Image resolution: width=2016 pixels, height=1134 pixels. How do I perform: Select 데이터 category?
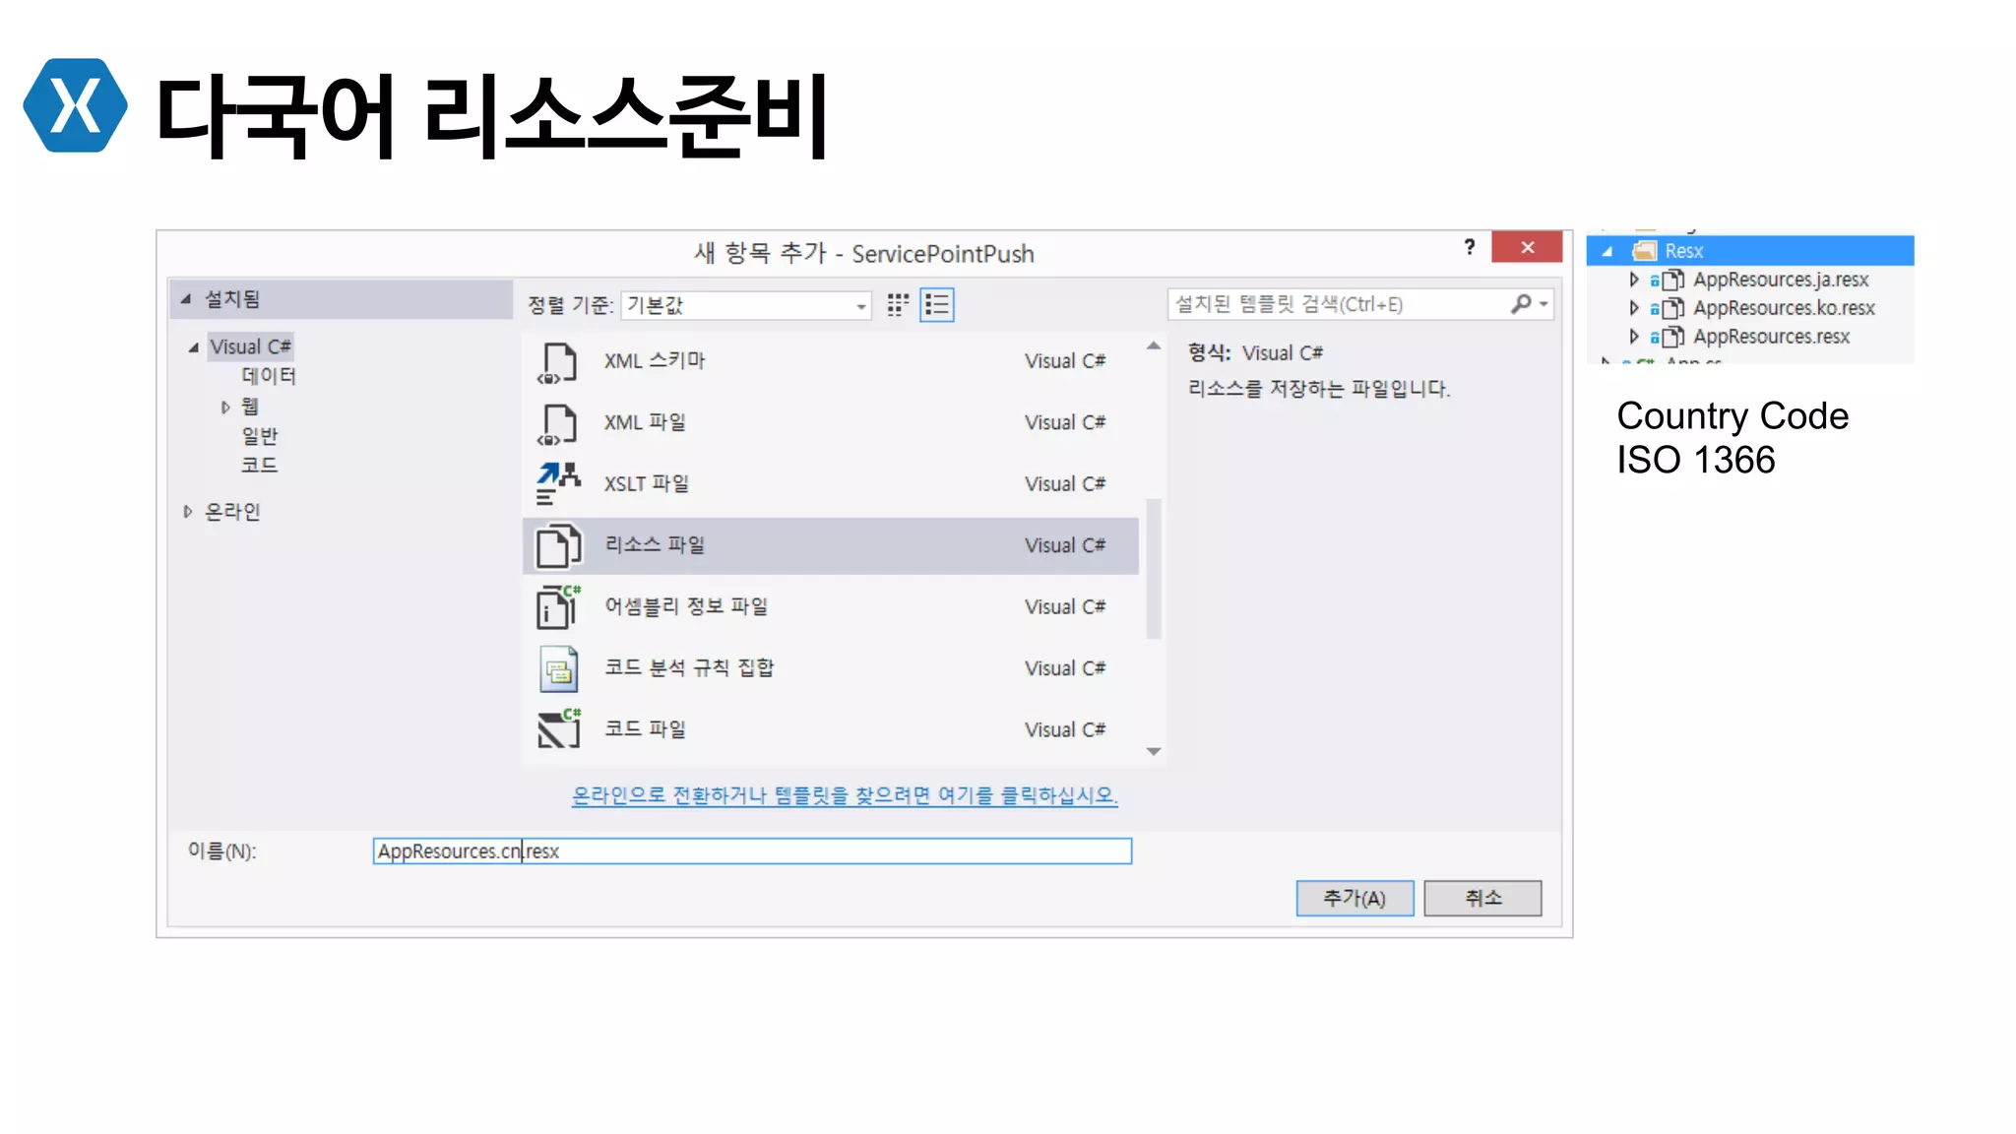coord(269,376)
